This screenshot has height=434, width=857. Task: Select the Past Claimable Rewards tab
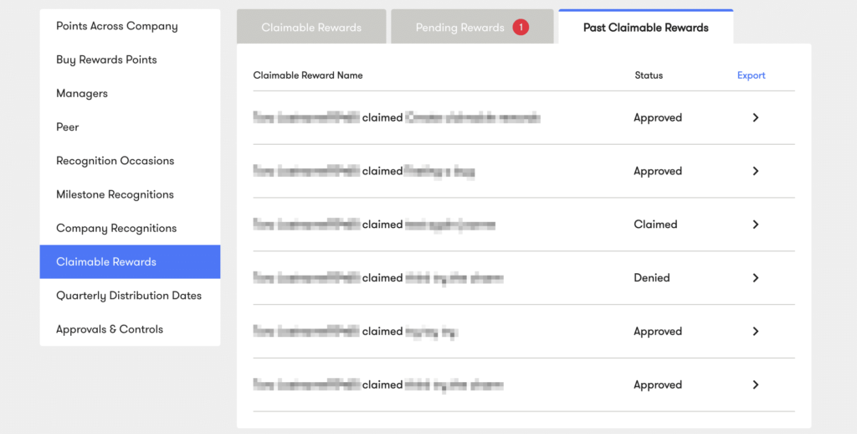(x=645, y=27)
